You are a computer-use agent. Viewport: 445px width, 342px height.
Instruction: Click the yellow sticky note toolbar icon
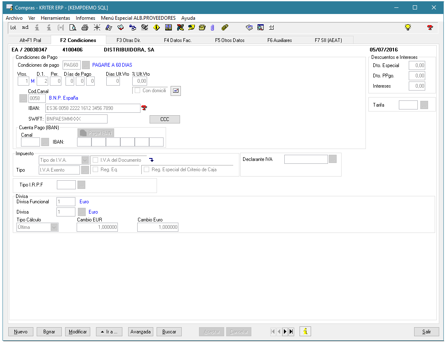(x=191, y=28)
